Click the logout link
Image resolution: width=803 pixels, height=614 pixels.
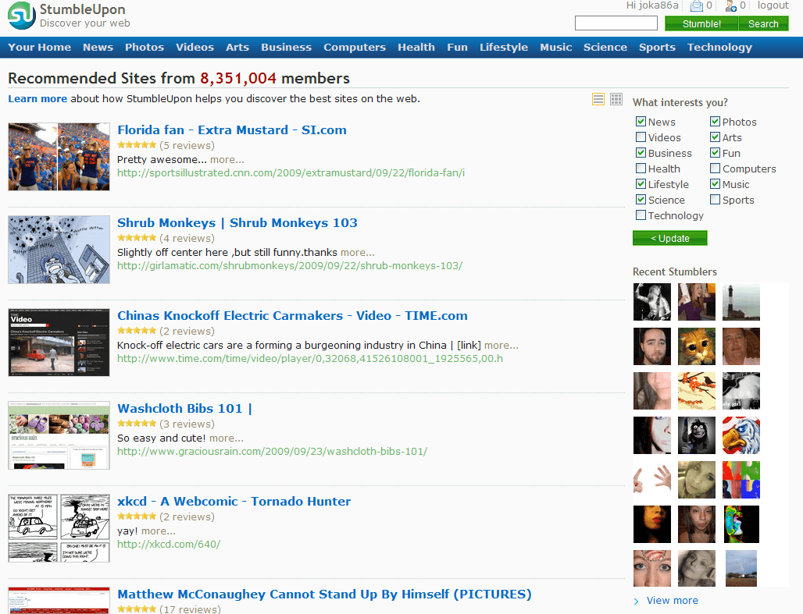tap(773, 5)
